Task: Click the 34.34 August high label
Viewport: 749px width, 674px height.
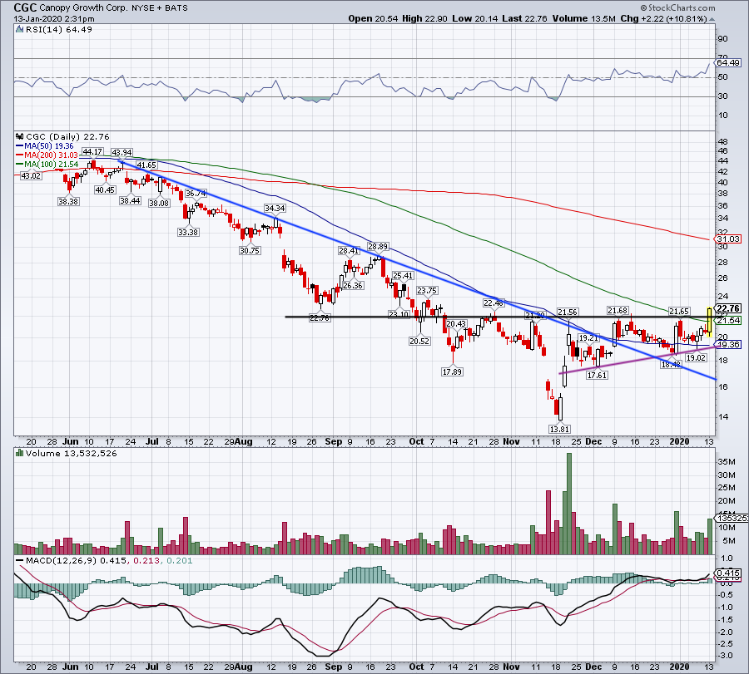Action: (x=275, y=208)
